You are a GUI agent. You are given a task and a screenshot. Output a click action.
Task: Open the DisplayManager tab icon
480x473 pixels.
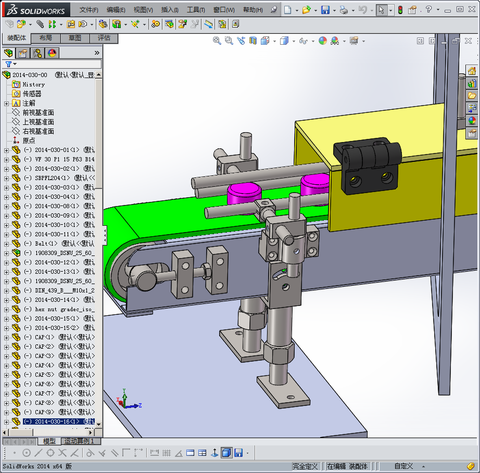(52, 53)
